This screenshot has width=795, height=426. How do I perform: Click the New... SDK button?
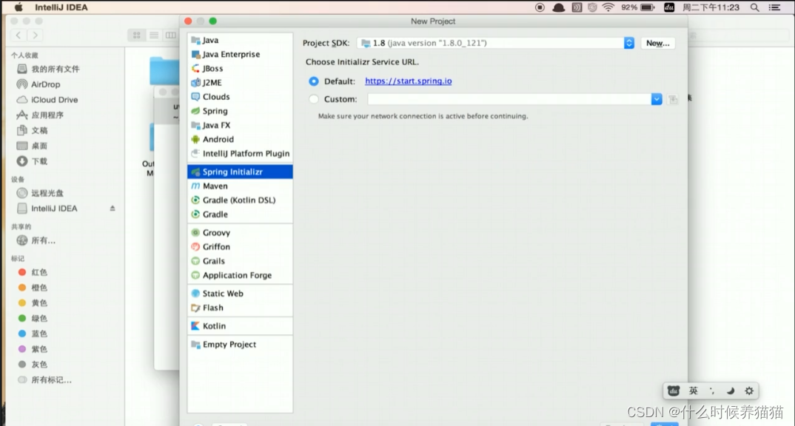coord(657,43)
